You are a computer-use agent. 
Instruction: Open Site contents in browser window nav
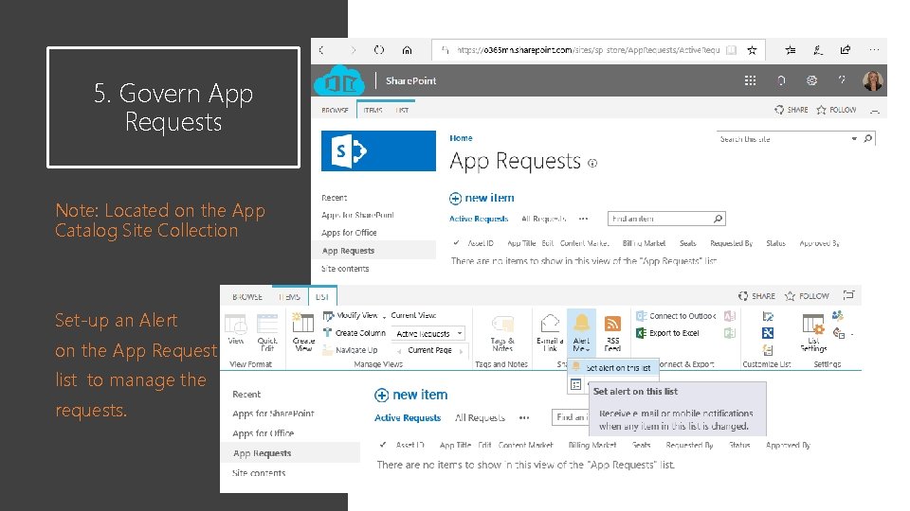pos(345,268)
